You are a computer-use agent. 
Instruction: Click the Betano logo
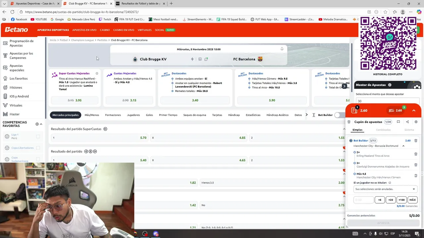(x=16, y=30)
